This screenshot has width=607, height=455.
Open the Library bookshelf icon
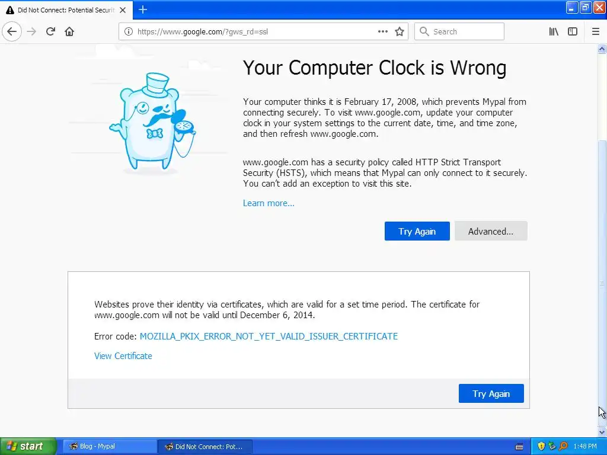[x=554, y=32]
